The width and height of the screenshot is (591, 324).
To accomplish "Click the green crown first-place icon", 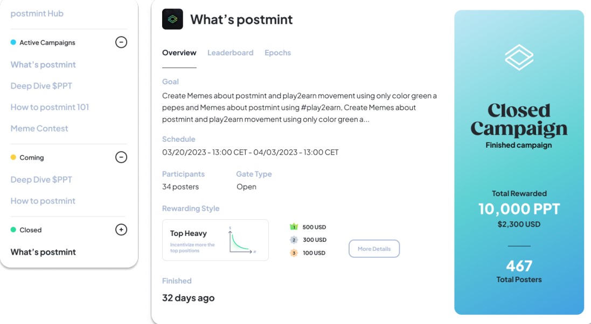I will 294,227.
